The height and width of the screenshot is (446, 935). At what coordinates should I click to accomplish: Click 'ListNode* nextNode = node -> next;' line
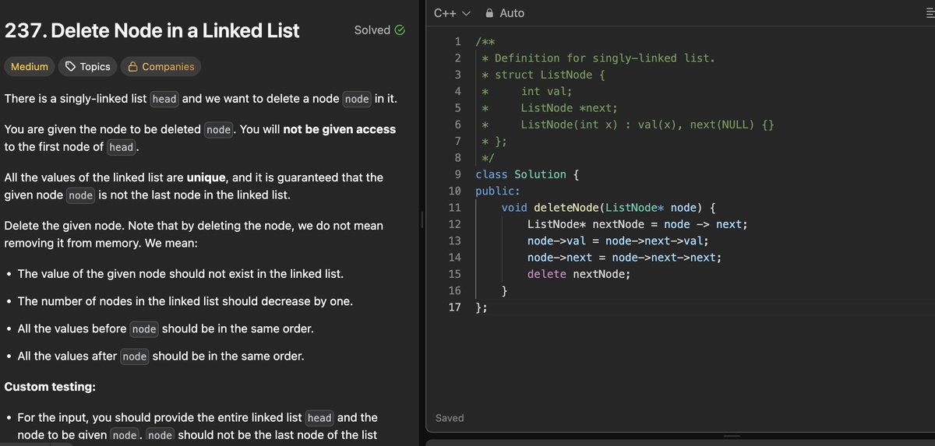click(x=637, y=224)
